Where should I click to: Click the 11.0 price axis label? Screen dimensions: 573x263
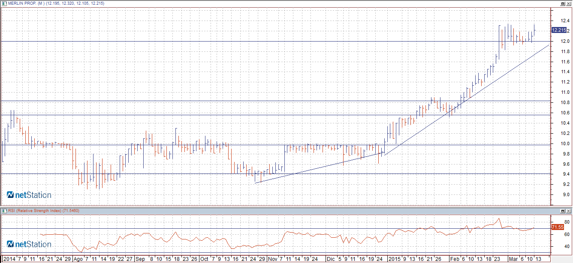[x=565, y=92]
